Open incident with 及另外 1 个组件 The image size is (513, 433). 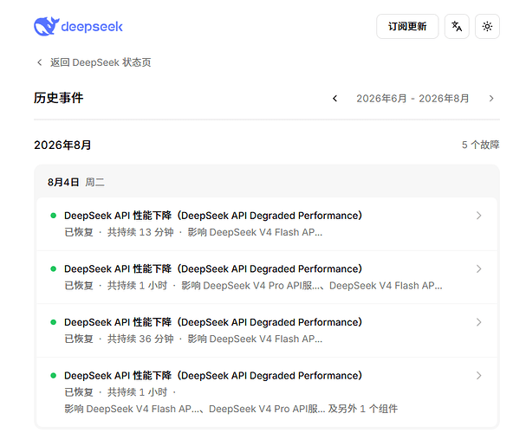(x=267, y=391)
